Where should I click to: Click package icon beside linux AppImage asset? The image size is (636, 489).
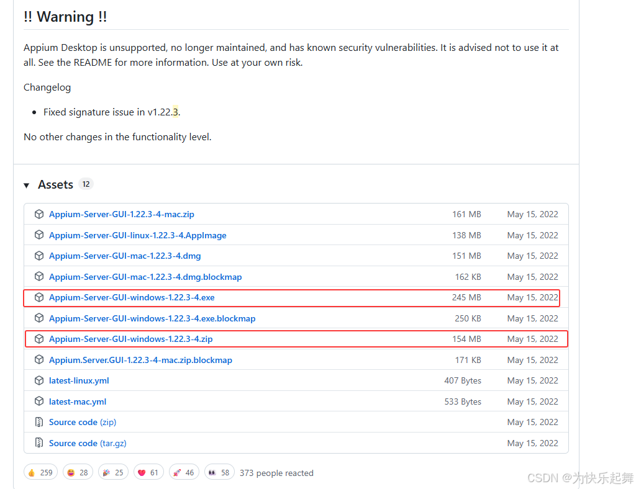(39, 235)
